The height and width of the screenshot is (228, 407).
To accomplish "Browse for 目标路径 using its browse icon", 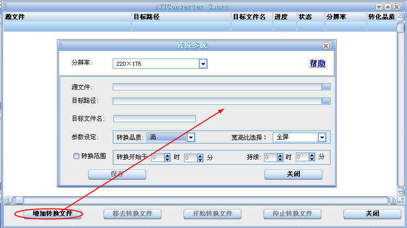I will pos(326,101).
